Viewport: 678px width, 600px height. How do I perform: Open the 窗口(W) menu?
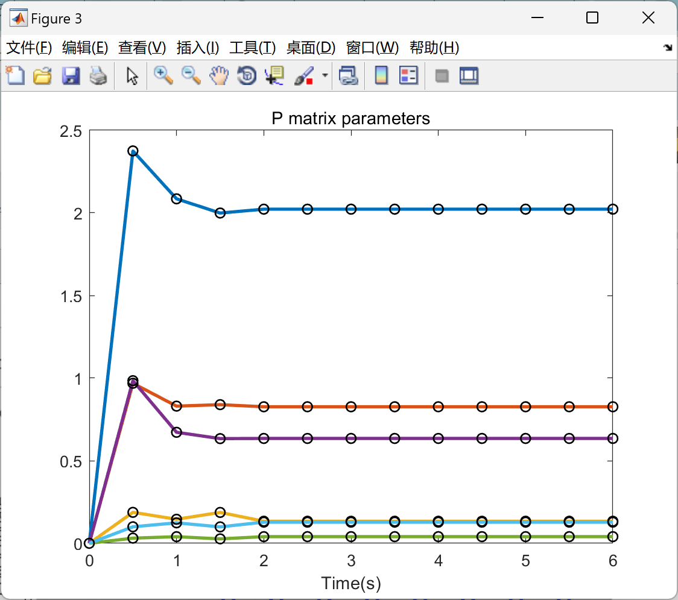pos(372,48)
